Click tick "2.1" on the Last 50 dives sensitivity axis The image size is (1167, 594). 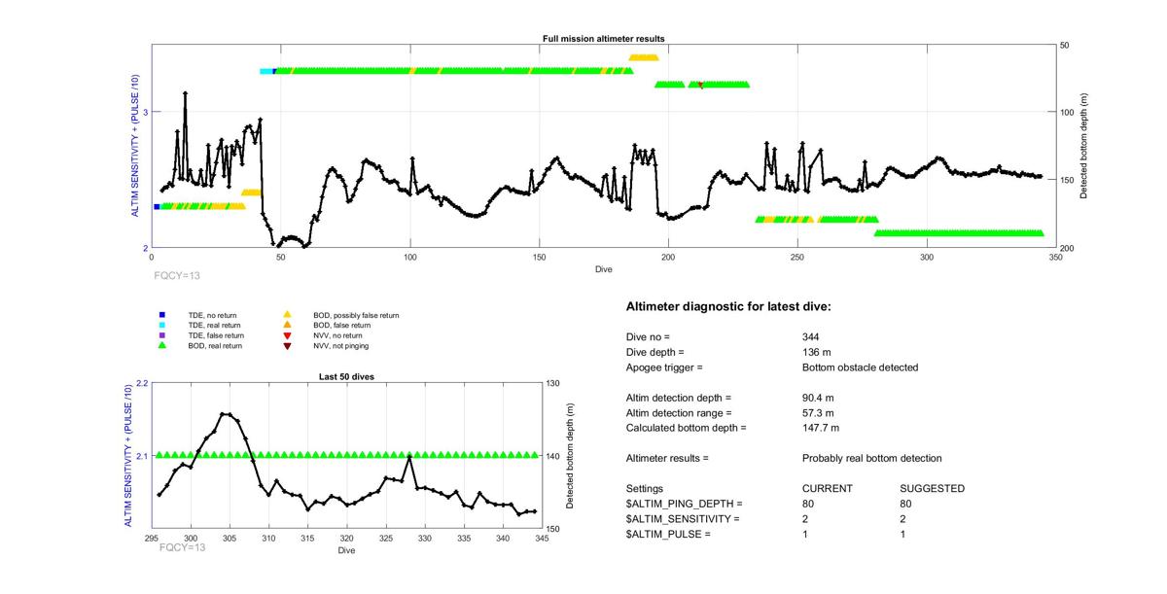[x=141, y=456]
